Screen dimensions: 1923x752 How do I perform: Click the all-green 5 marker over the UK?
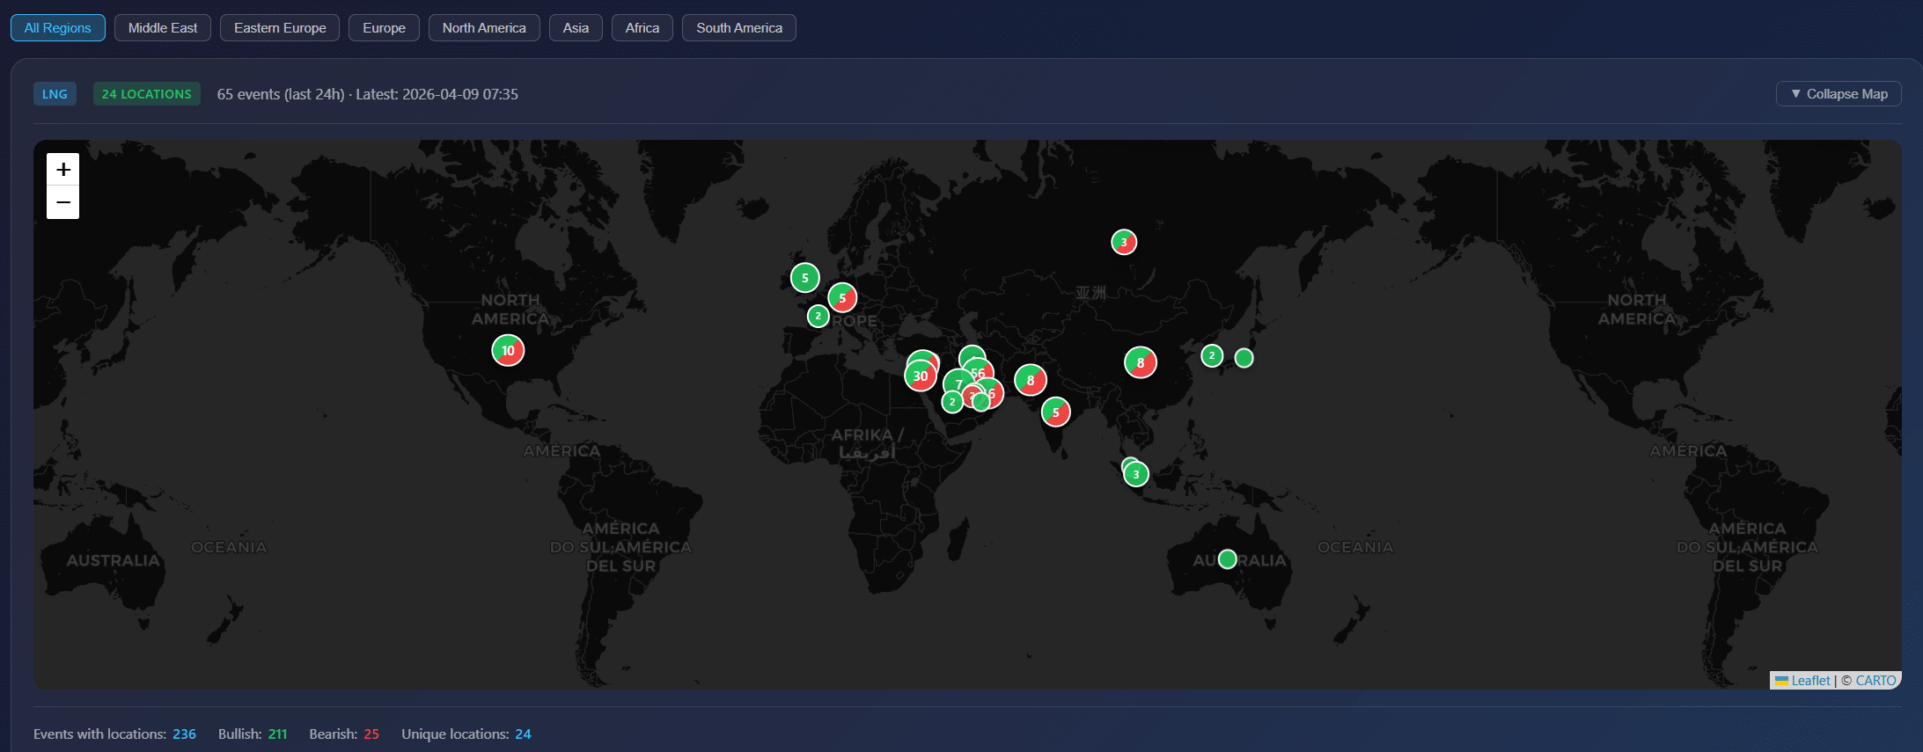(x=804, y=278)
